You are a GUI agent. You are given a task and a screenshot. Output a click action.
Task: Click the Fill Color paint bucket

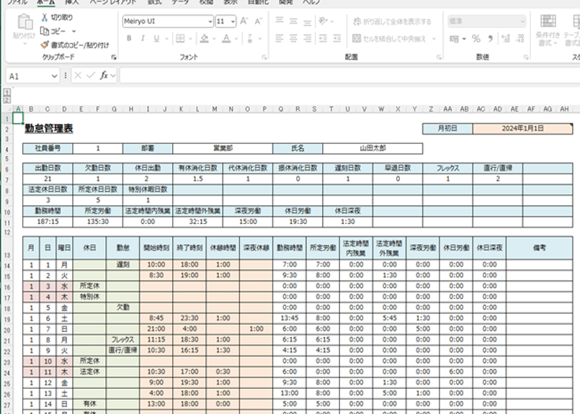(204, 39)
